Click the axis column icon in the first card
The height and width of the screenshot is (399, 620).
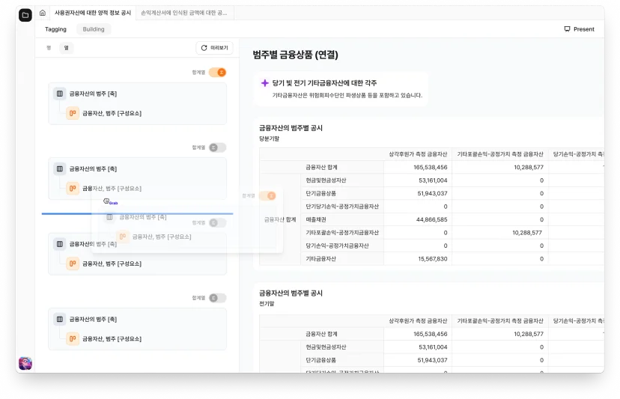pyautogui.click(x=60, y=94)
